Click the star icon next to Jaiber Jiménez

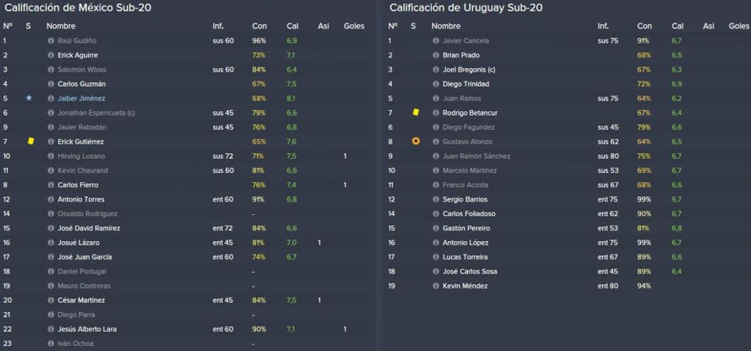(29, 98)
